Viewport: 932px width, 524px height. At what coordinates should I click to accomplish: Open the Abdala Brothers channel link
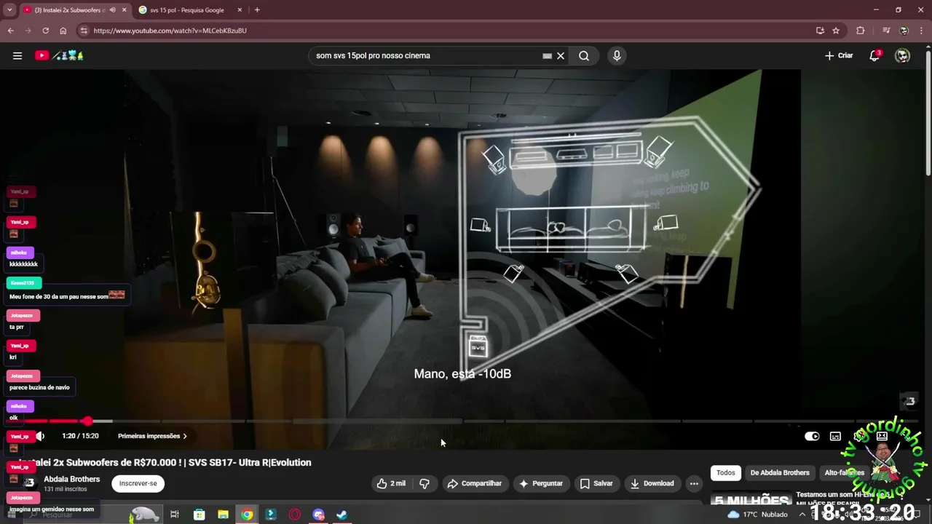71,479
